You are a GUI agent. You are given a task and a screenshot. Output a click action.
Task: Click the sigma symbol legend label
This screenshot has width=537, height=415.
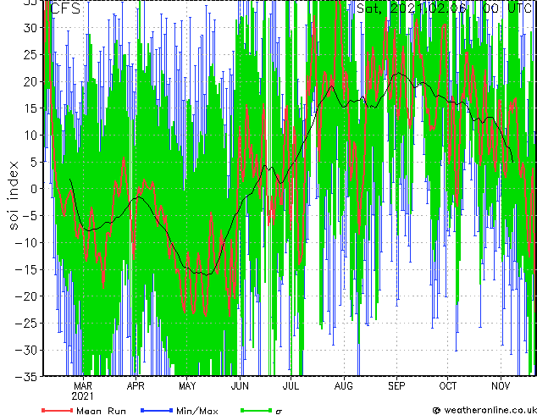click(280, 412)
